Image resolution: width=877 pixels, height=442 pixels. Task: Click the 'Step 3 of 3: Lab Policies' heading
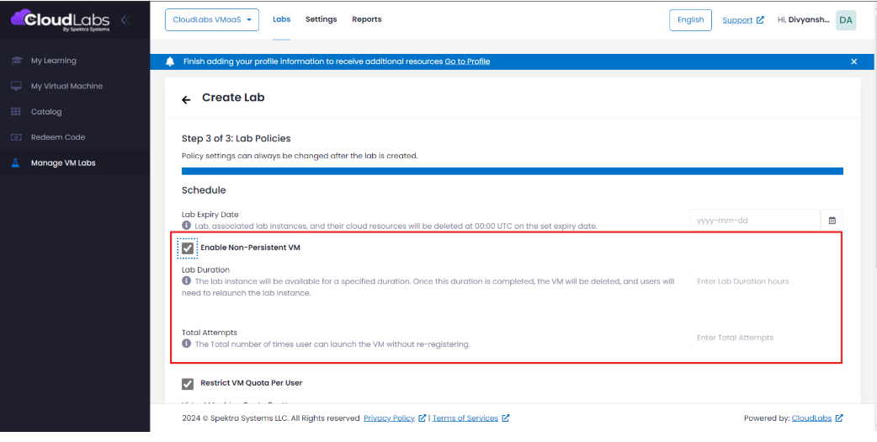point(236,138)
